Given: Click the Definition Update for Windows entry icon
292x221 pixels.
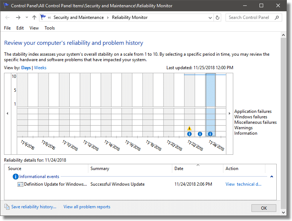Looking at the screenshot, I should (x=21, y=184).
